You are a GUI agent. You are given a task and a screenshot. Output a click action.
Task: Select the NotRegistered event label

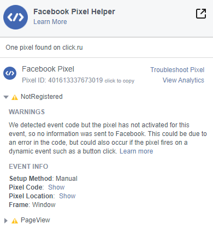[x=42, y=97]
